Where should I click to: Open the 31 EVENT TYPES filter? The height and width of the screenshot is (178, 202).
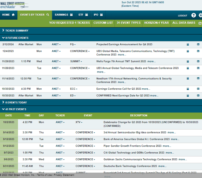(128, 23)
